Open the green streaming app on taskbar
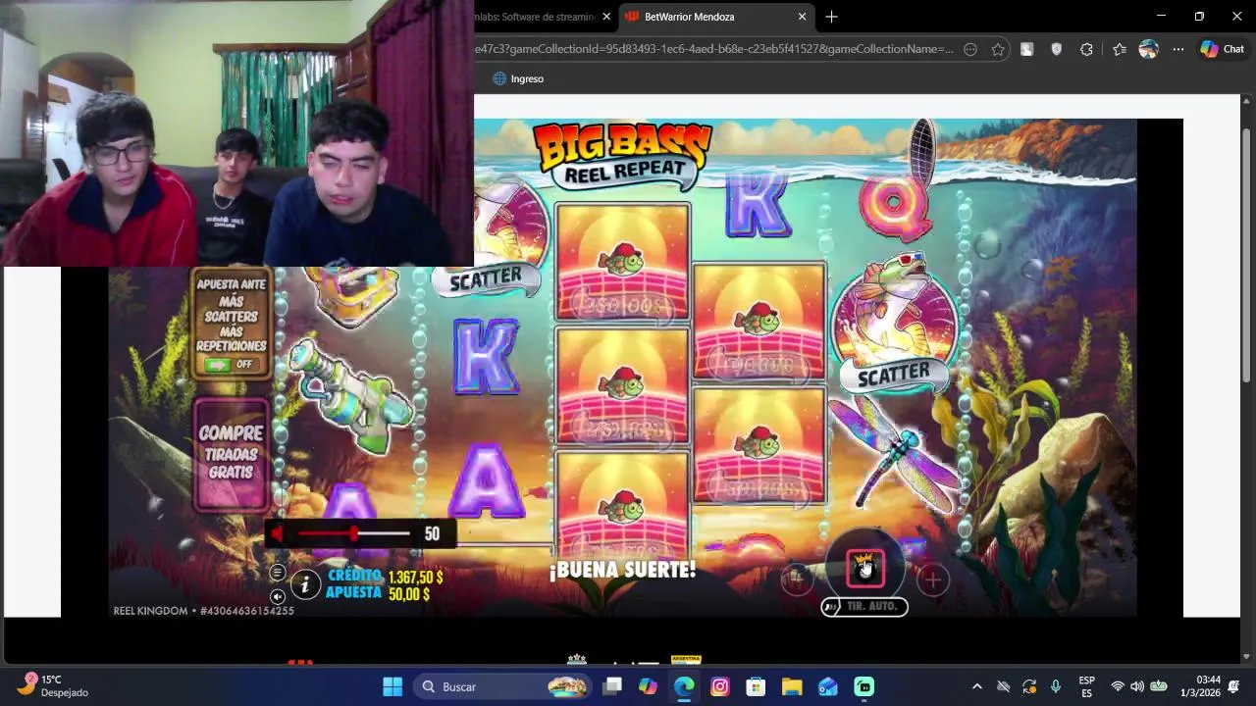1256x706 pixels. 863,686
